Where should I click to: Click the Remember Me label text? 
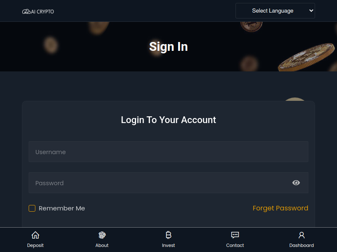(62, 208)
